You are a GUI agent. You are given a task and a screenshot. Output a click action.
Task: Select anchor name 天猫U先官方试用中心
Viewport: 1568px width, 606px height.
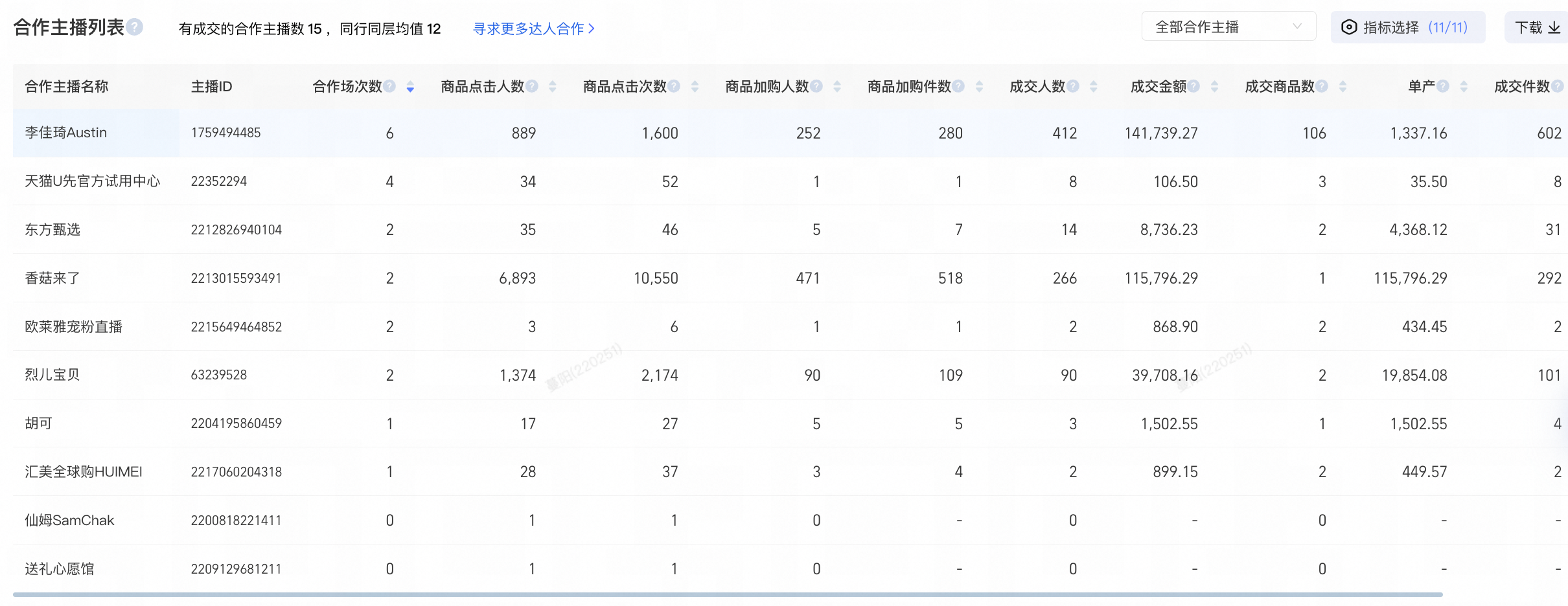click(x=92, y=181)
